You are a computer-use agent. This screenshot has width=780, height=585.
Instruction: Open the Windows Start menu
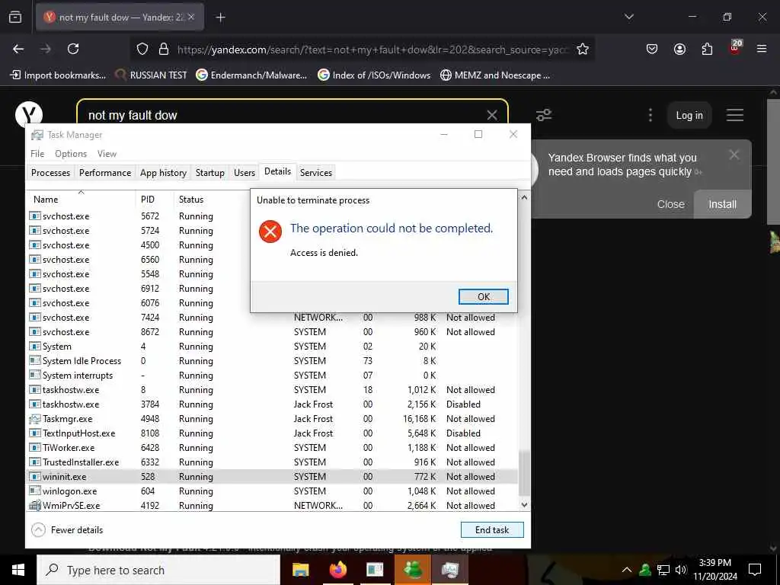[18, 570]
